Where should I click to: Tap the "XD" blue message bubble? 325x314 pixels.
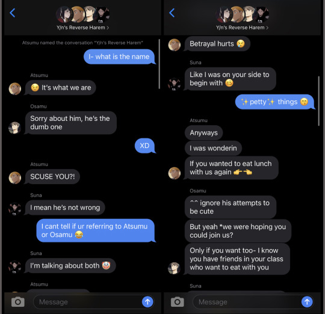pos(144,146)
